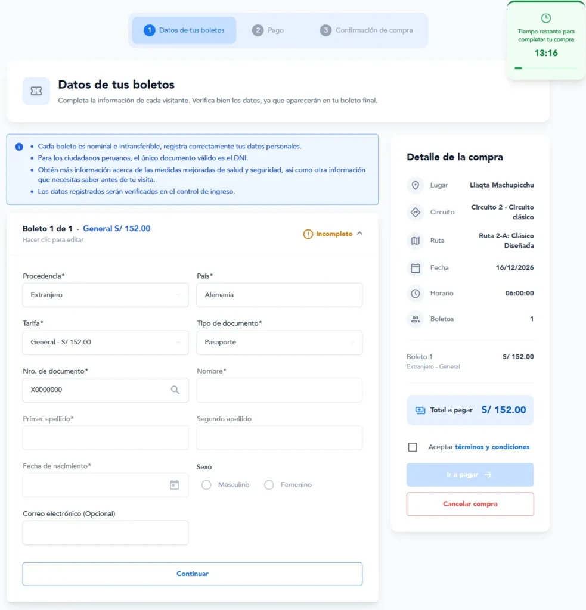Tick the Aceptar términos y condiciones checkbox

[413, 447]
